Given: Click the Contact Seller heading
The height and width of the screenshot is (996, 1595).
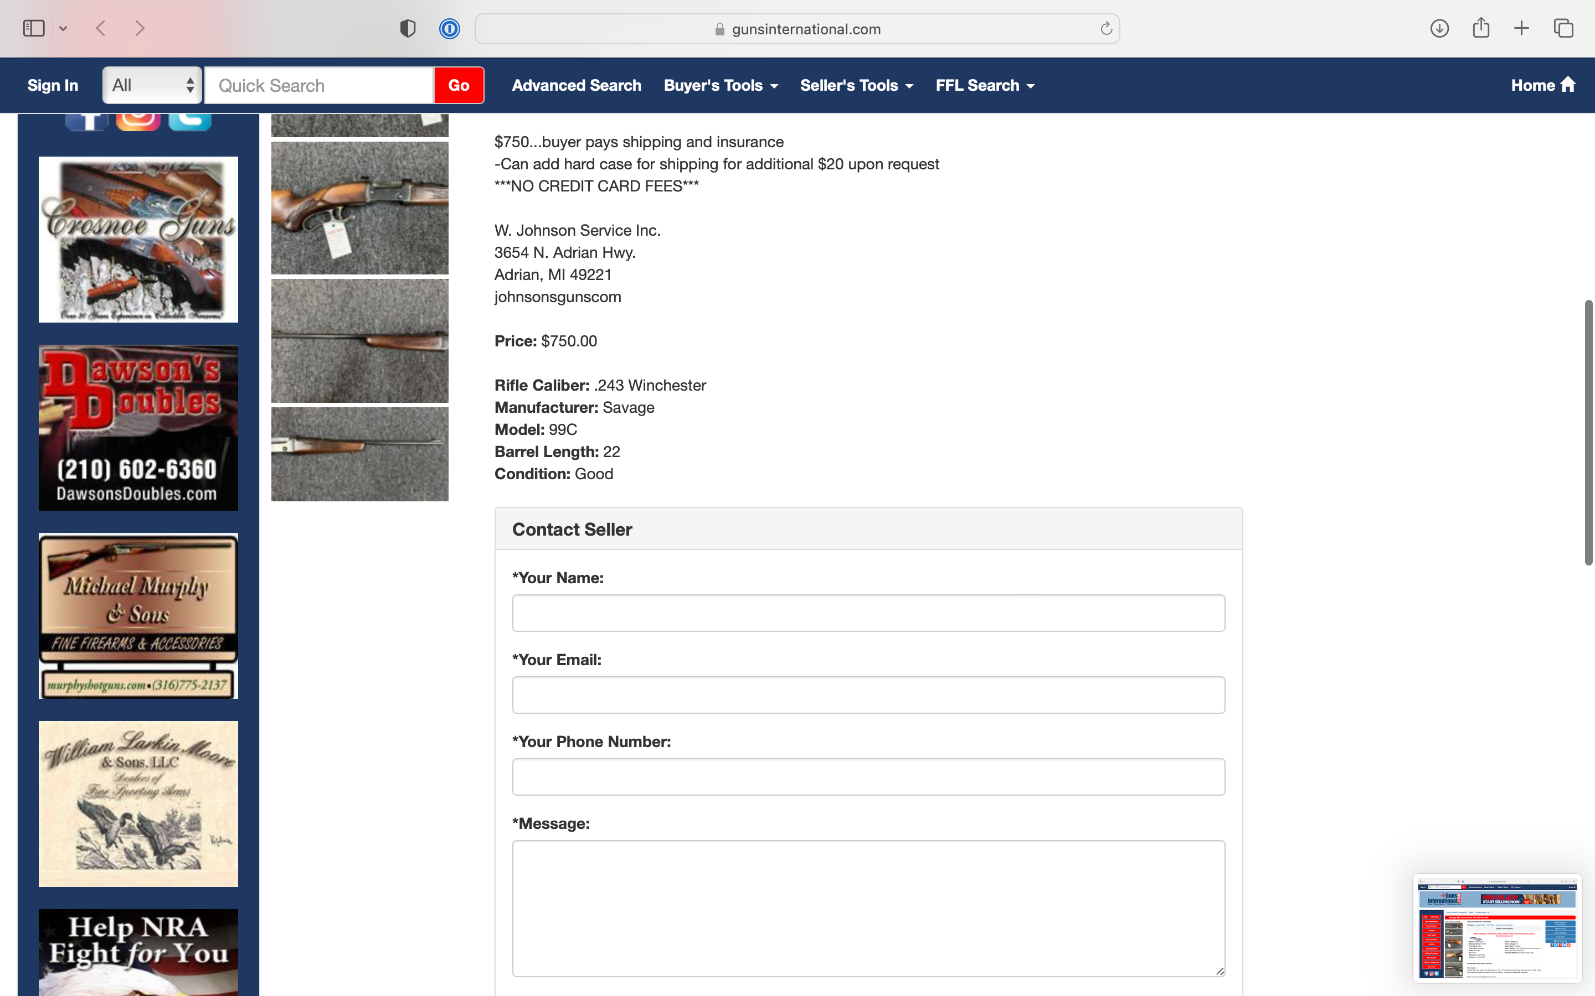Looking at the screenshot, I should [x=572, y=530].
